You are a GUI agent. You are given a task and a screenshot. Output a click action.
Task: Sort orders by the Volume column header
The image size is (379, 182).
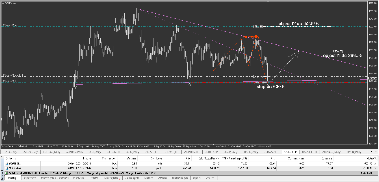[128, 158]
